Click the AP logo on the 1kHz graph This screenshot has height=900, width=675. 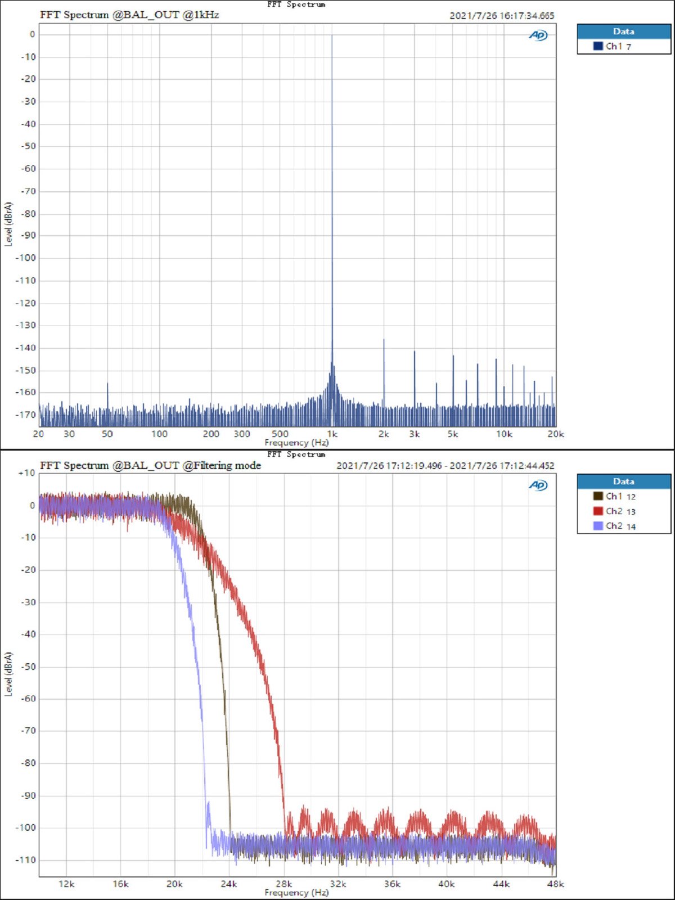pos(538,35)
